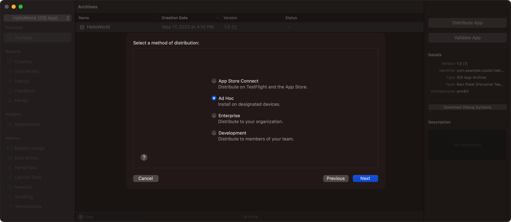Click the '1.0 (1)' value in Details
Viewport: 511px width, 222px height.
[x=462, y=63]
